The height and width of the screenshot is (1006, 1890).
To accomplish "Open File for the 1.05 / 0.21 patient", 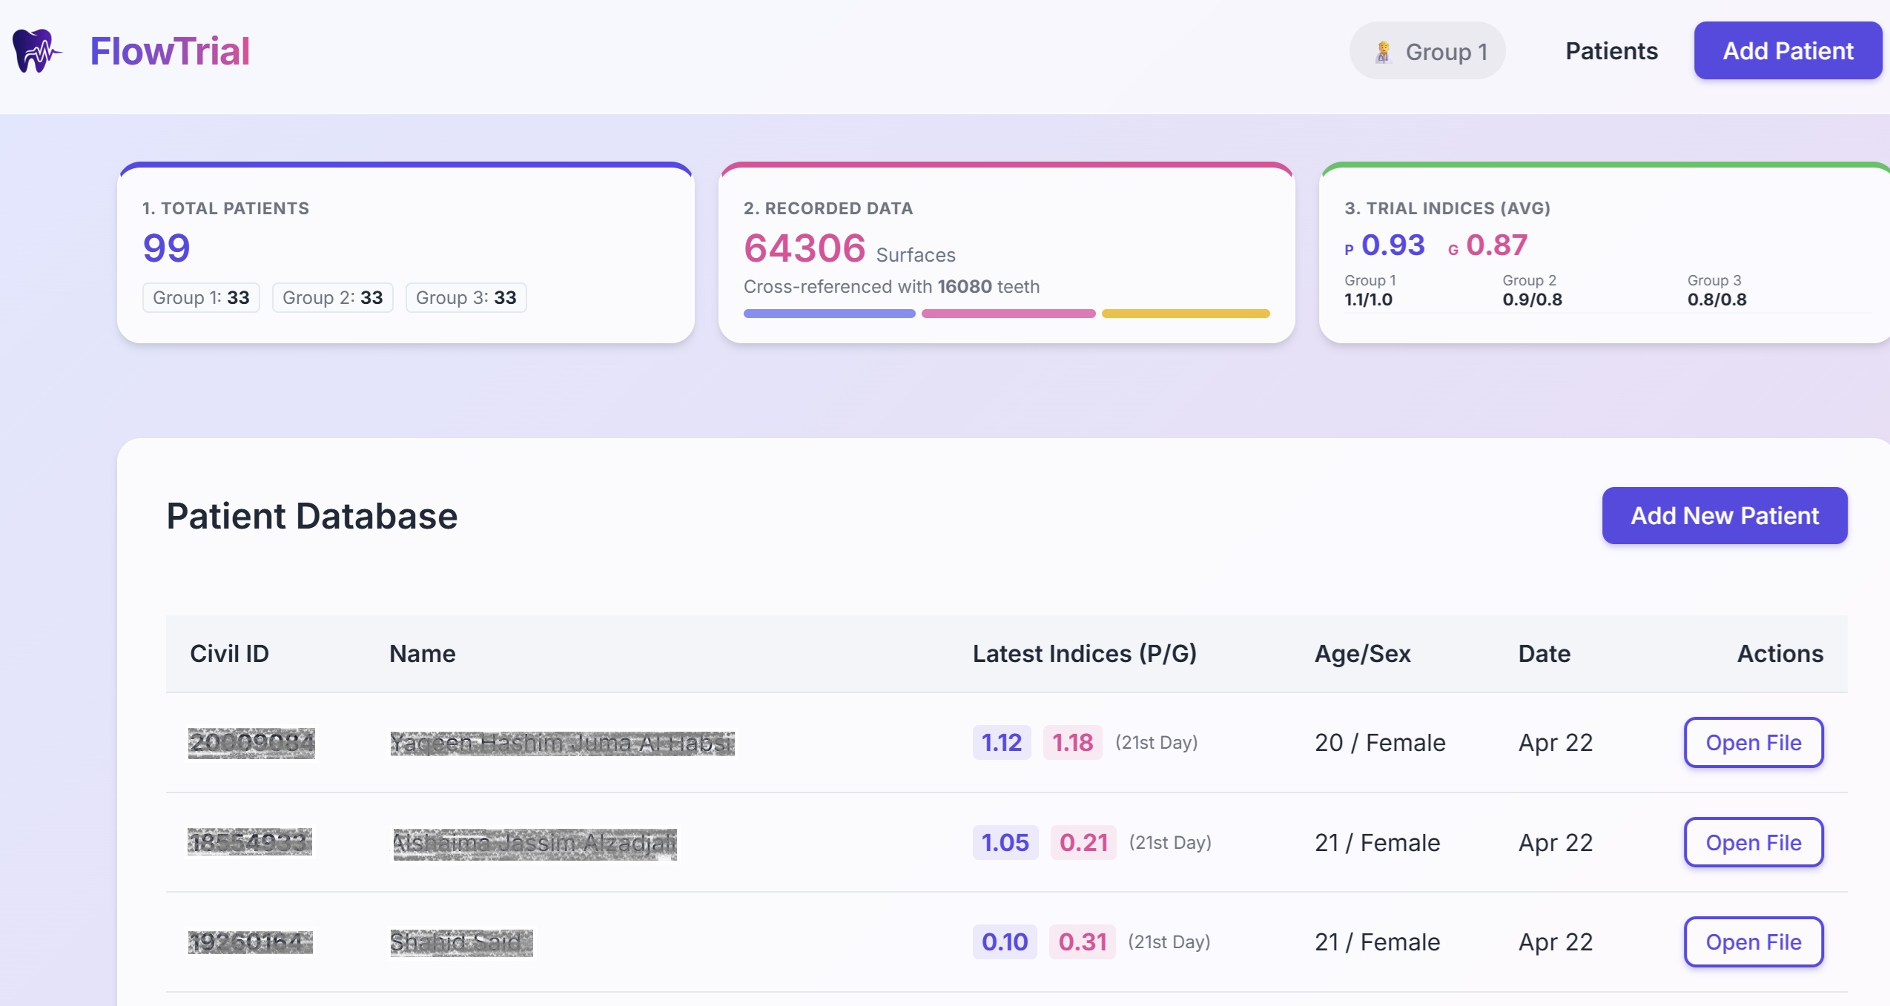I will click(1753, 842).
